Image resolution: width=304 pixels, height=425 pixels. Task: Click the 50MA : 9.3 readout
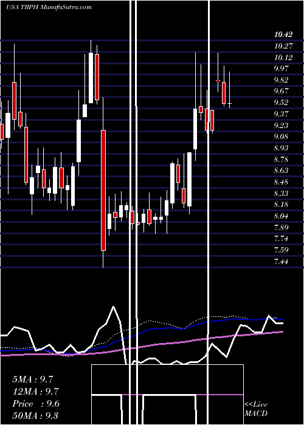35,416
